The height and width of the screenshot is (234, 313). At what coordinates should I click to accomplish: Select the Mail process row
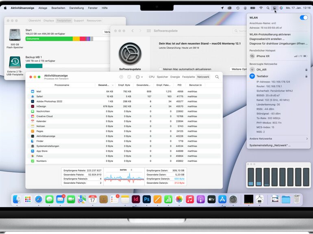[124, 91]
